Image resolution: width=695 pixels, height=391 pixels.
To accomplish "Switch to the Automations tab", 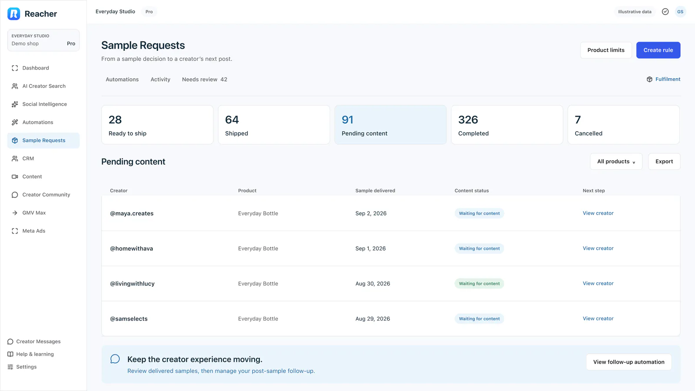I will pyautogui.click(x=122, y=80).
